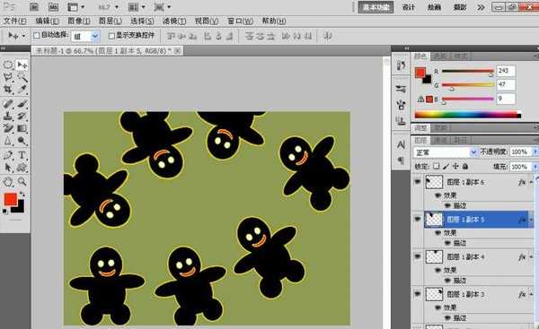The height and width of the screenshot is (329, 539).
Task: Open the layer opacity dropdown arrow
Action: (535, 152)
